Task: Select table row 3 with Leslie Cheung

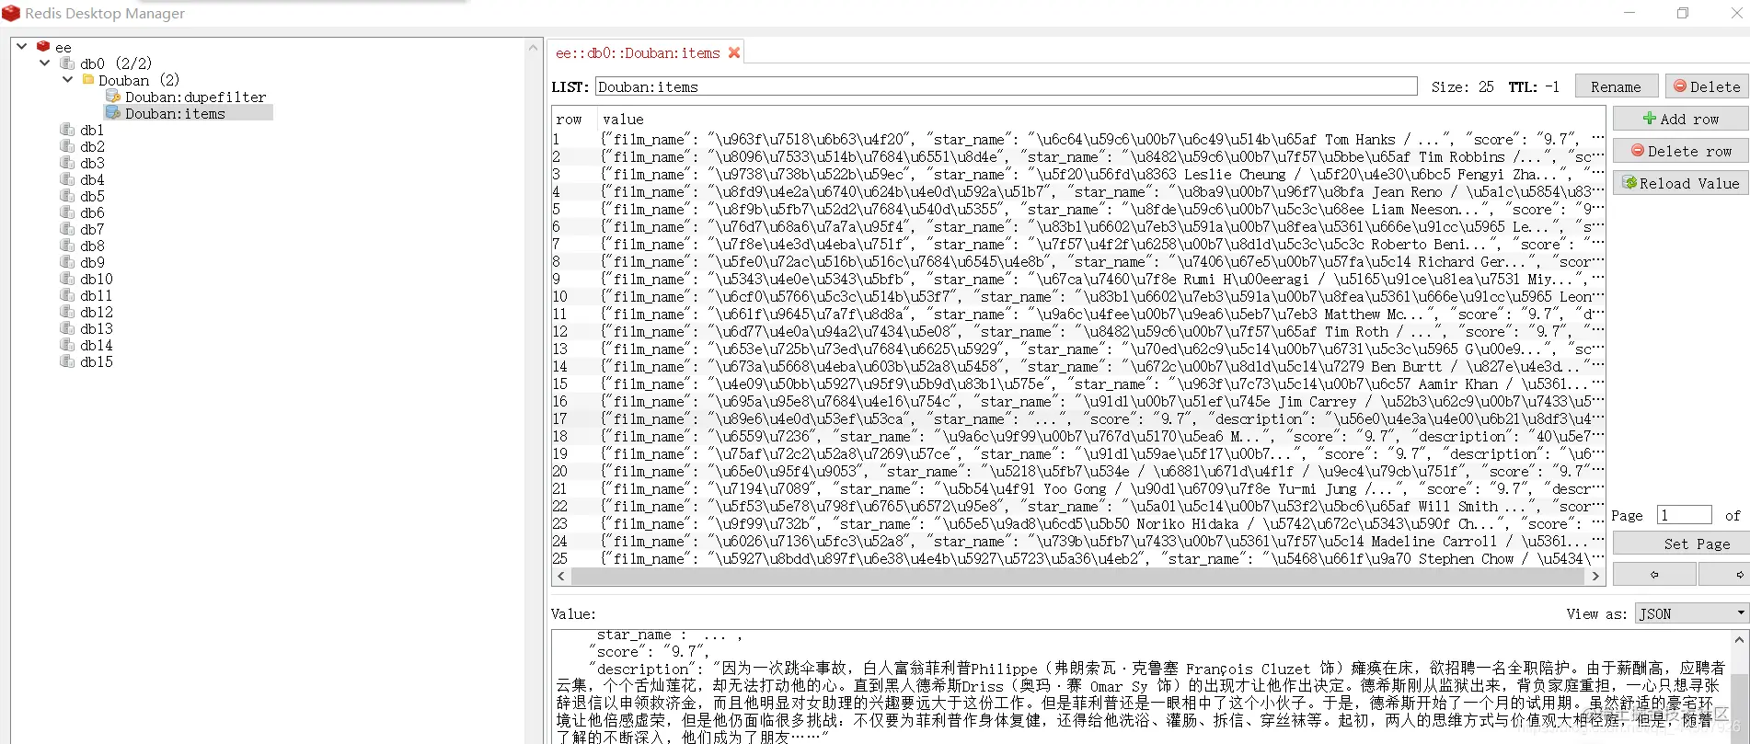Action: [x=1078, y=175]
